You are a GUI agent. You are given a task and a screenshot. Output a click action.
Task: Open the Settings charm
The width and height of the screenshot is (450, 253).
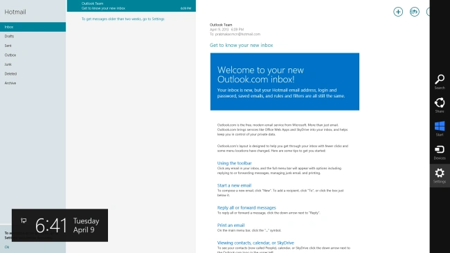440,176
